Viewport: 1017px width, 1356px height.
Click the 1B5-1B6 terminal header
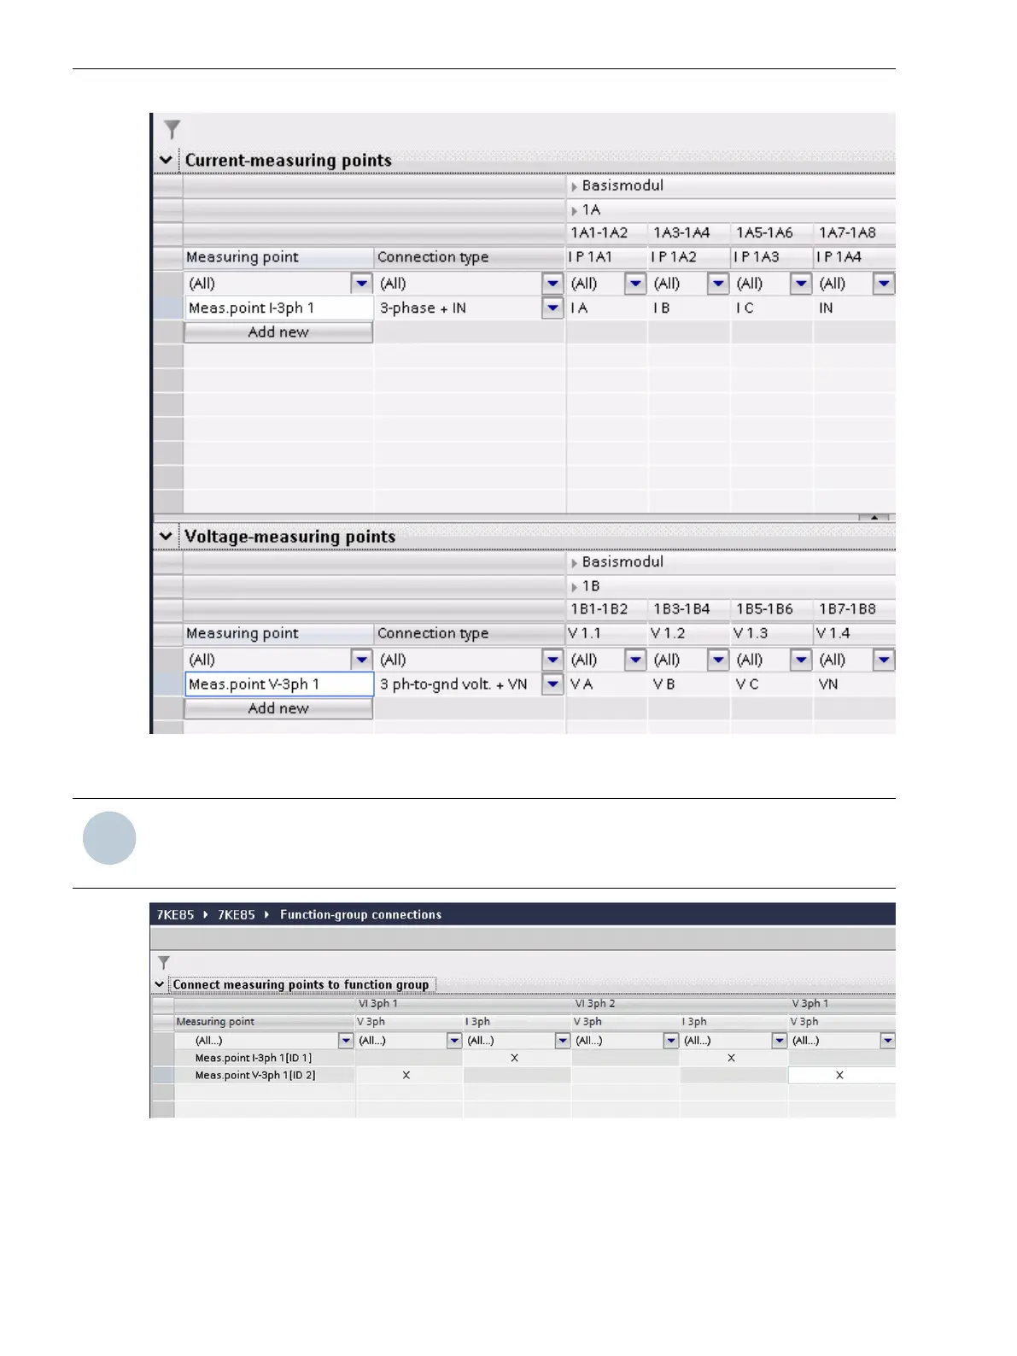(772, 609)
